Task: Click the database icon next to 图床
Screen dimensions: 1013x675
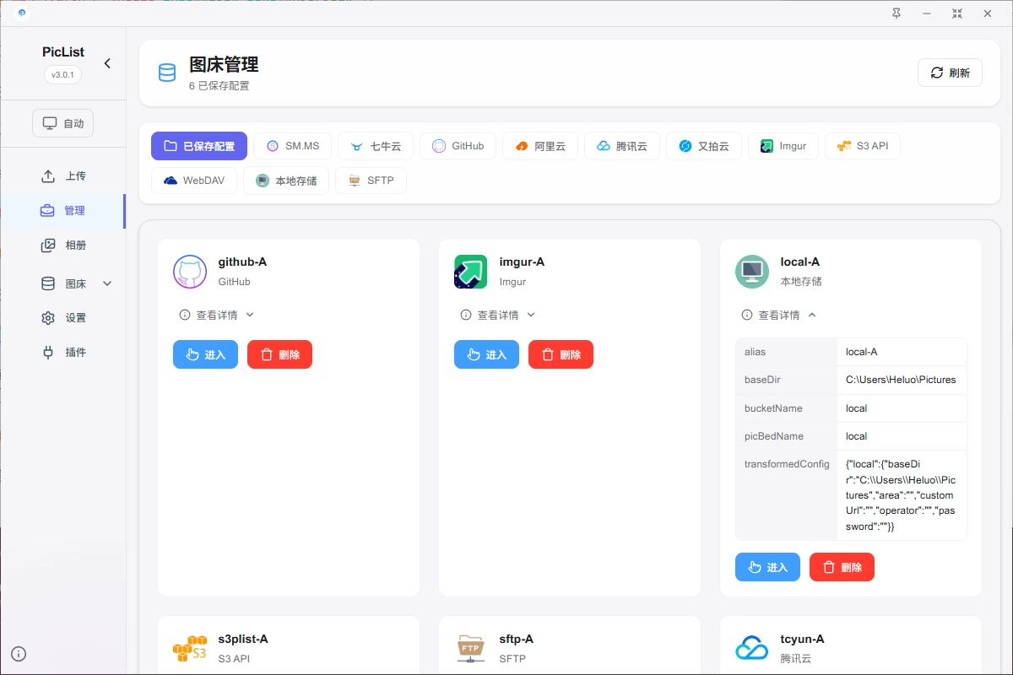Action: (x=48, y=283)
